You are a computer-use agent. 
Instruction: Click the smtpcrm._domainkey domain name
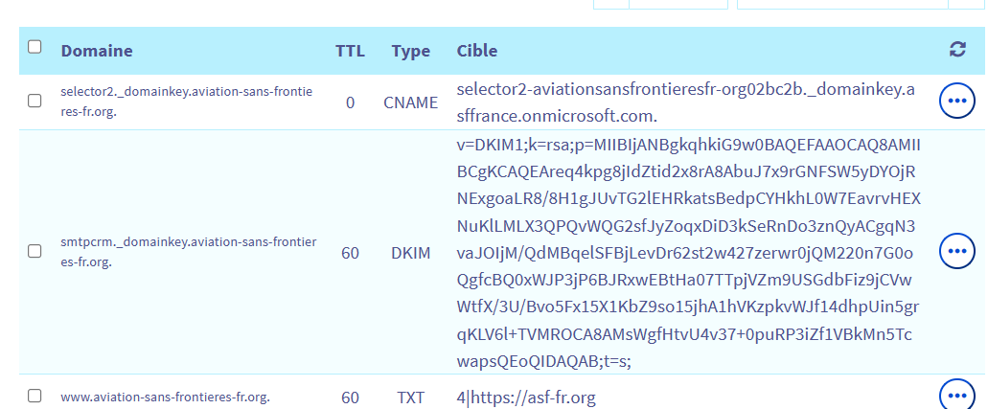pos(188,251)
